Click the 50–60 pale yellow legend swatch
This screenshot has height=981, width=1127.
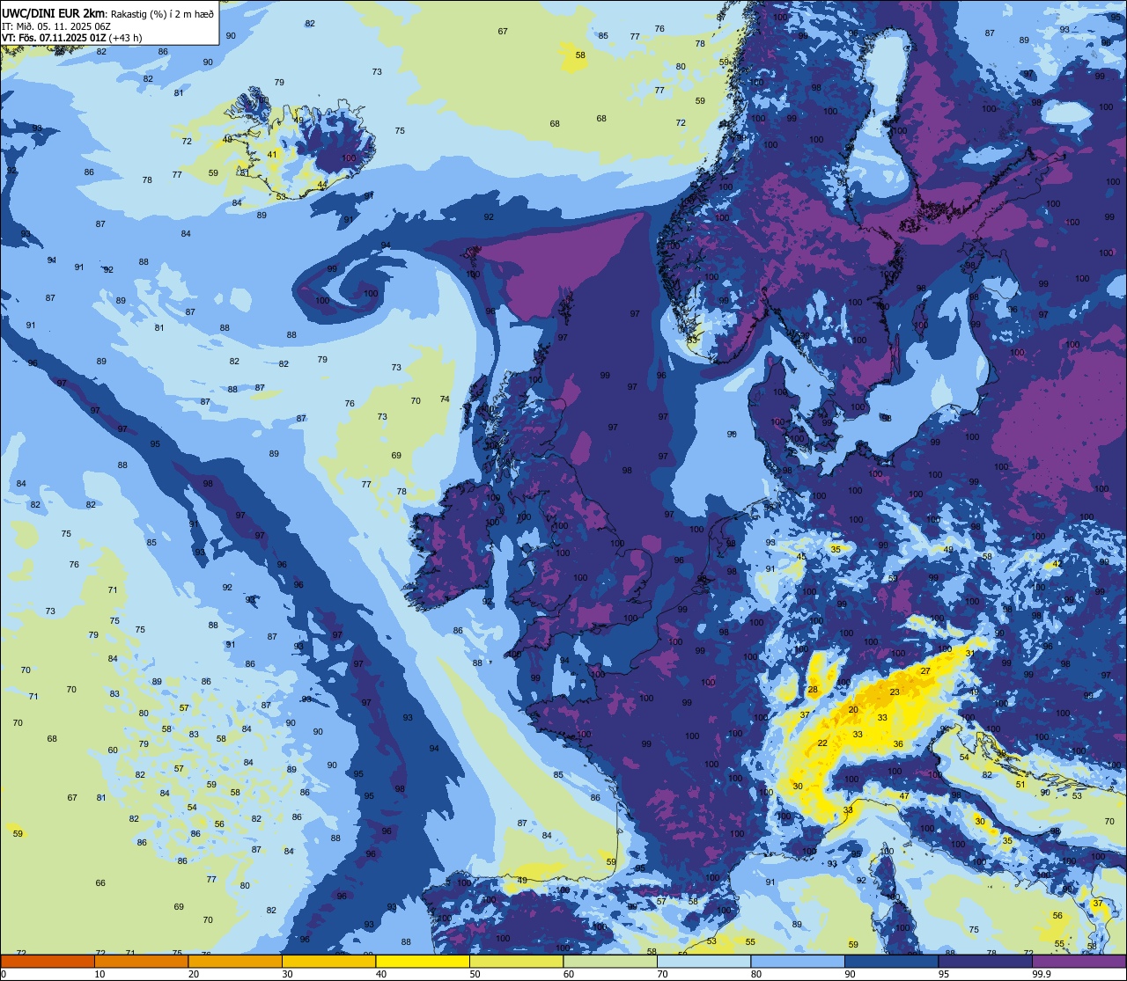(516, 962)
